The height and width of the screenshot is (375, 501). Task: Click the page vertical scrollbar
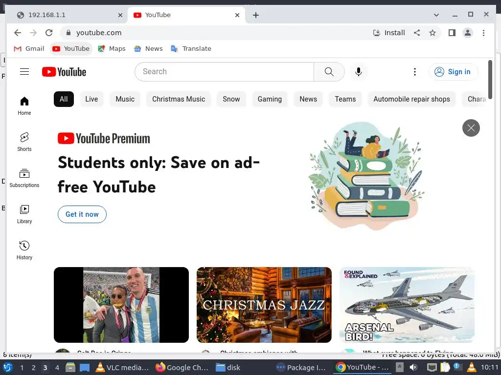point(490,80)
